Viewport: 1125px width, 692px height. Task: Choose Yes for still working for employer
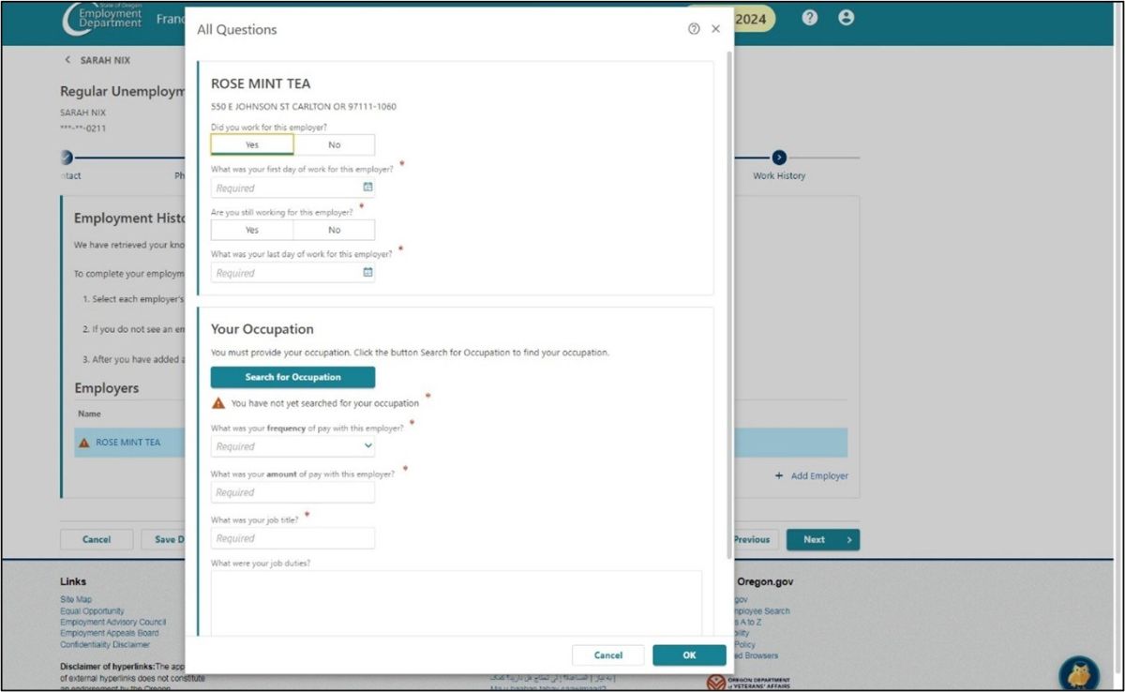point(252,230)
